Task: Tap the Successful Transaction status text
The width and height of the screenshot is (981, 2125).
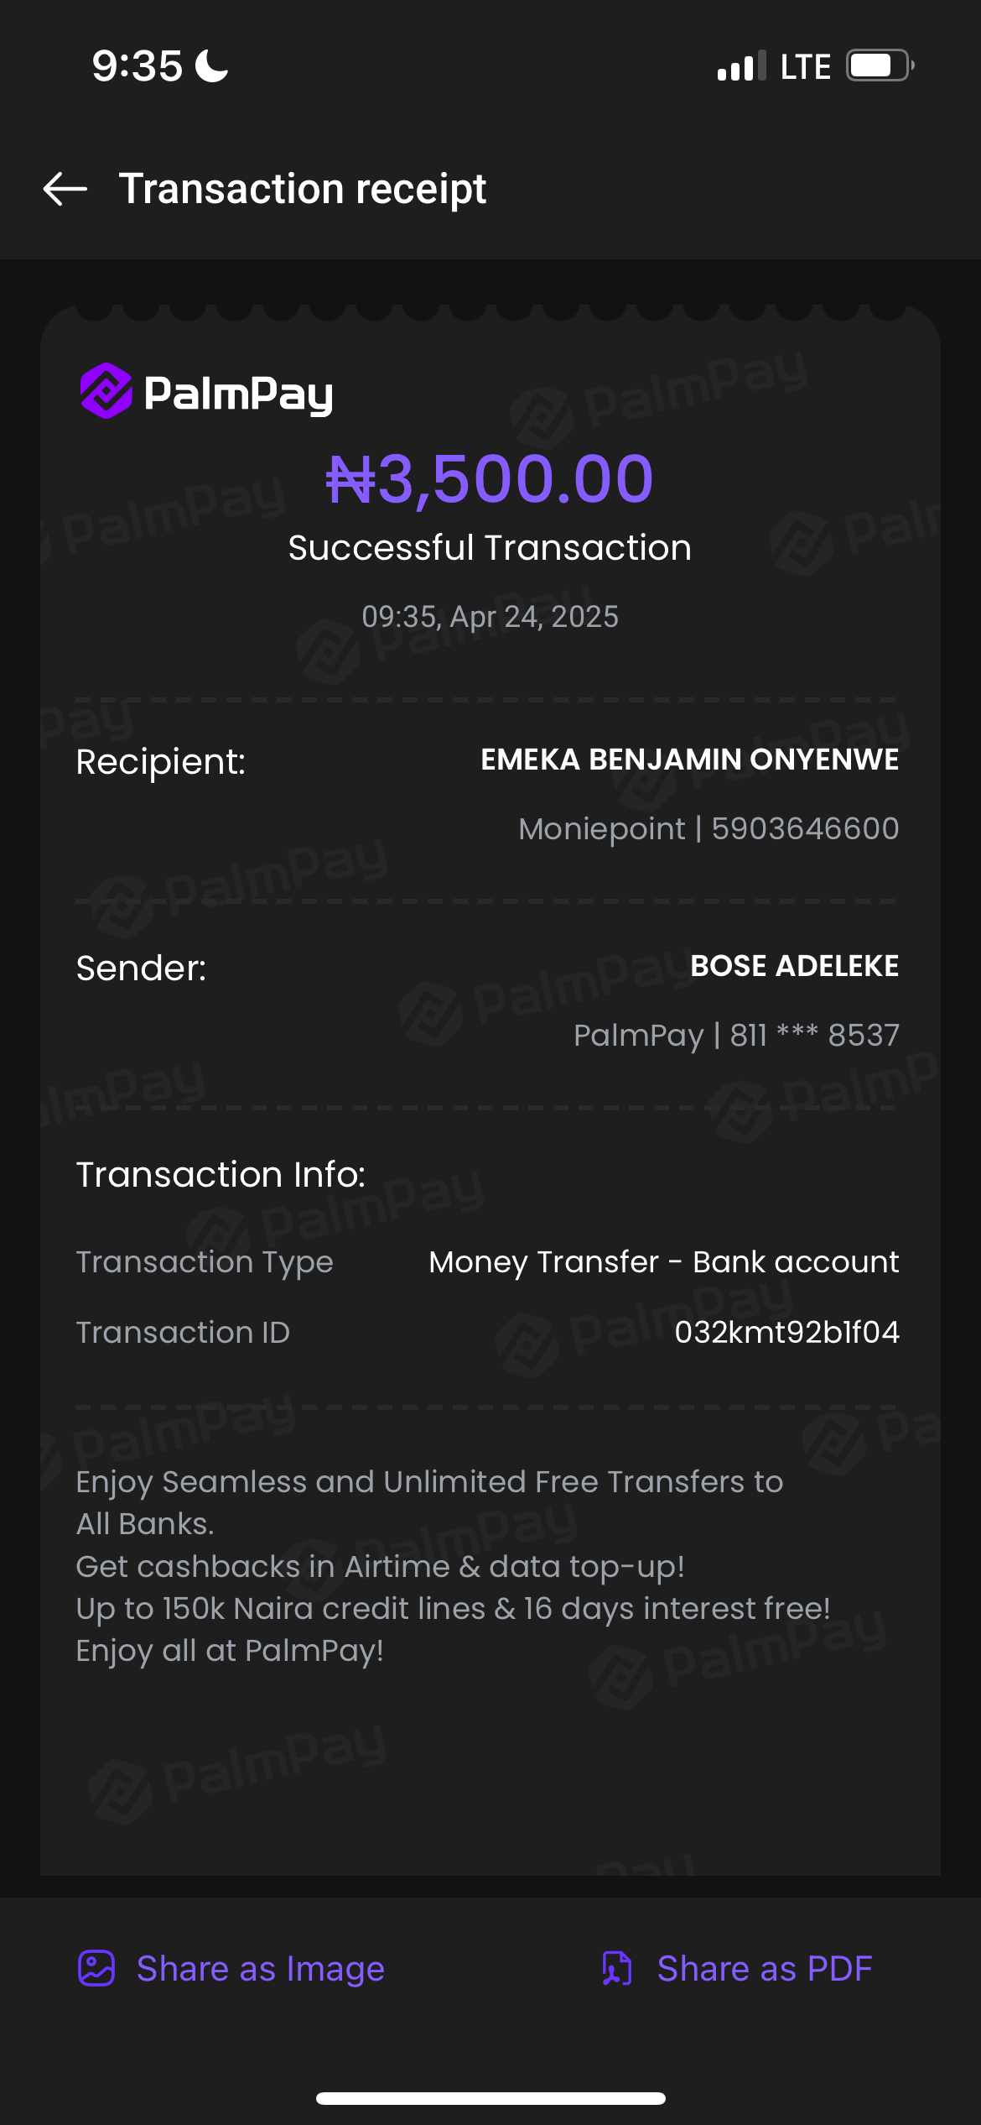Action: click(490, 548)
